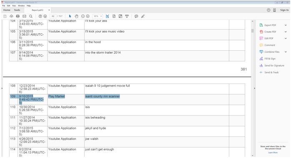This screenshot has height=158, width=291.
Task: Select the highlighter pen tool
Action: tap(143, 16)
